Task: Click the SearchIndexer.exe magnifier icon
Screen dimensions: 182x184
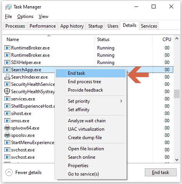Action: (7, 77)
